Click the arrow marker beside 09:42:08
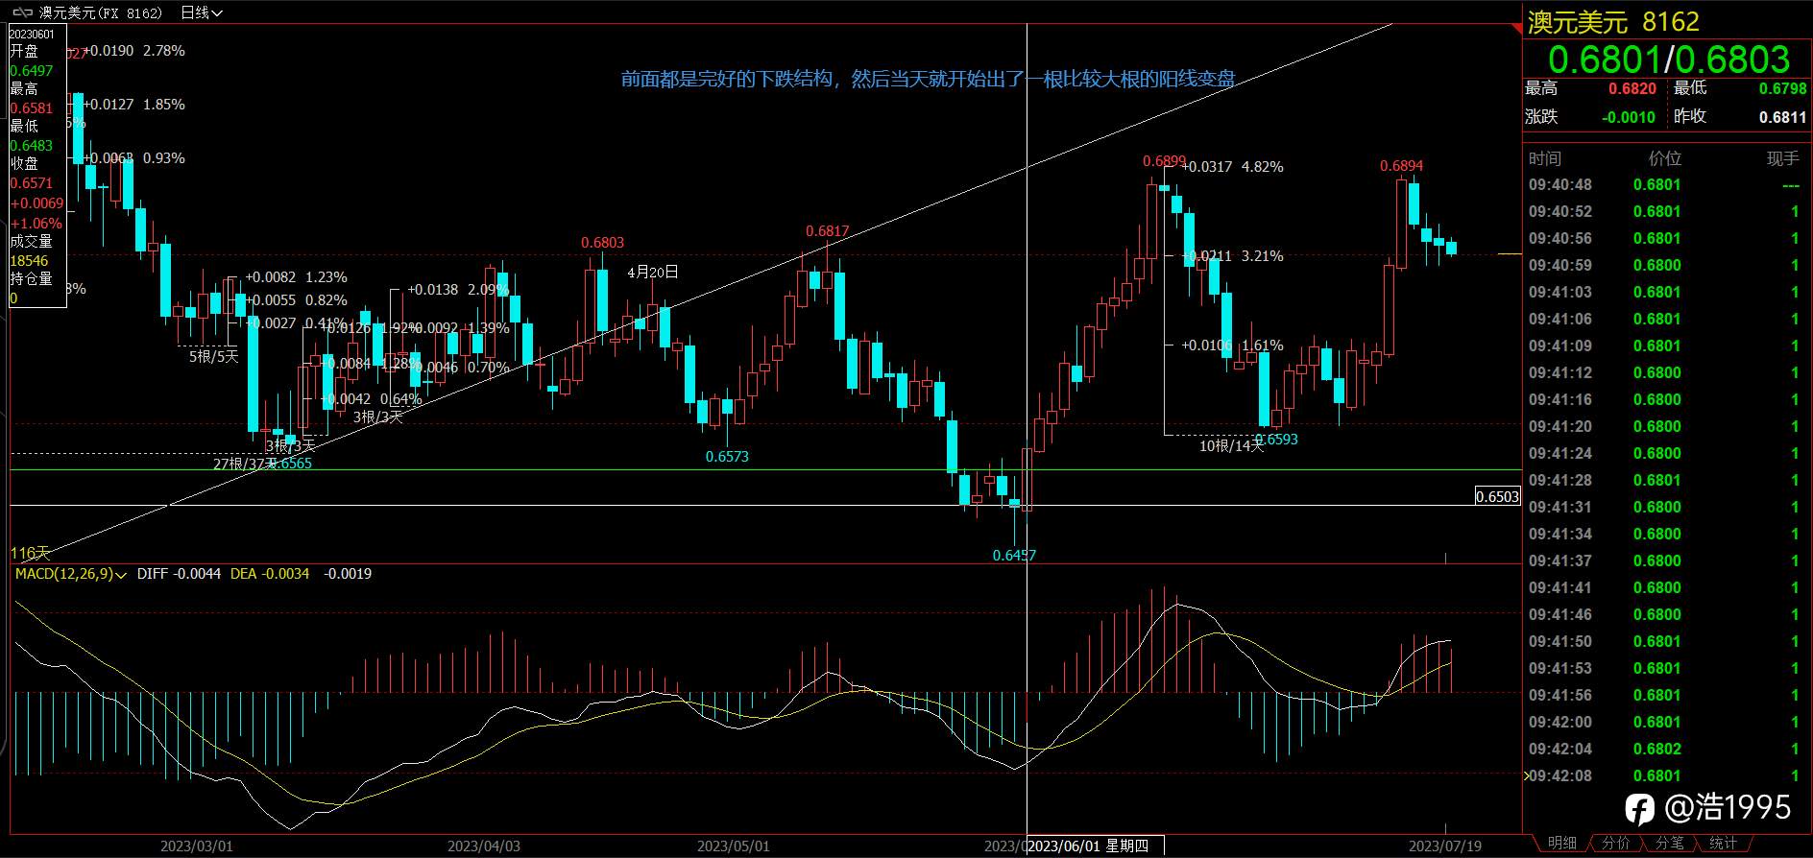 1527,775
